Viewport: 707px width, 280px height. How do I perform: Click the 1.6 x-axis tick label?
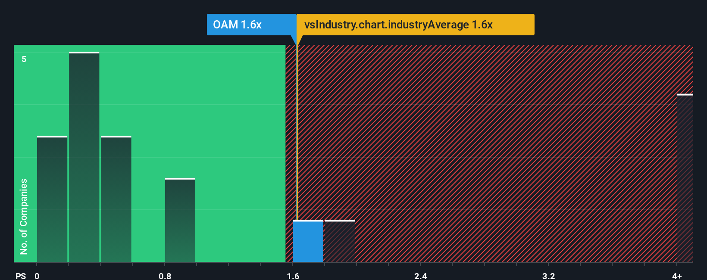tap(293, 276)
